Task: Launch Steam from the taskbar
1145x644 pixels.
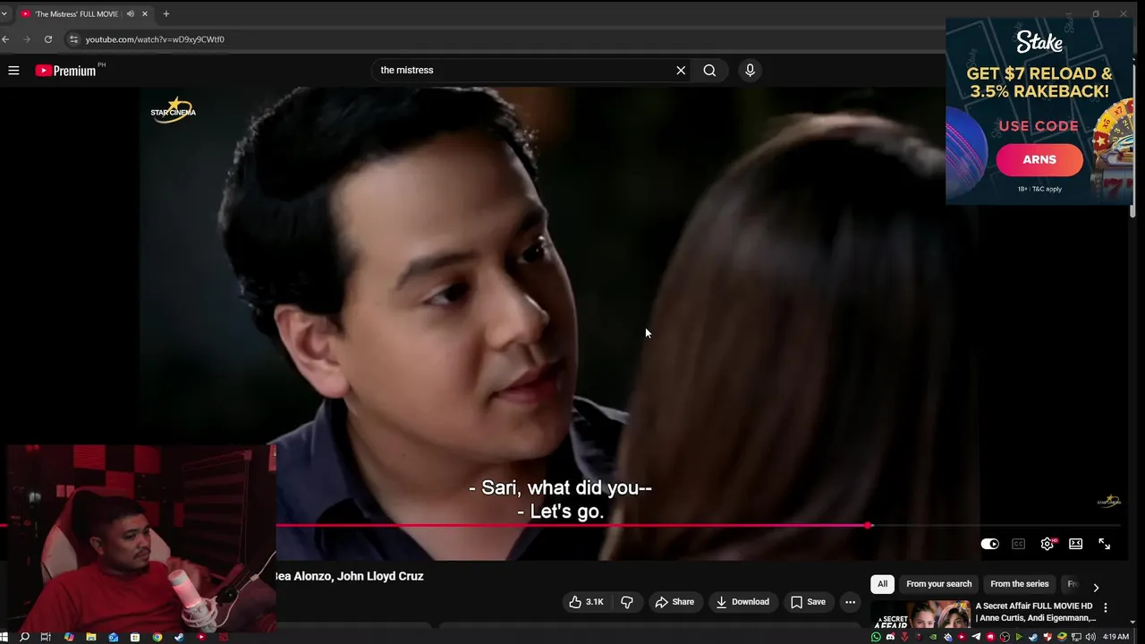Action: 179,637
